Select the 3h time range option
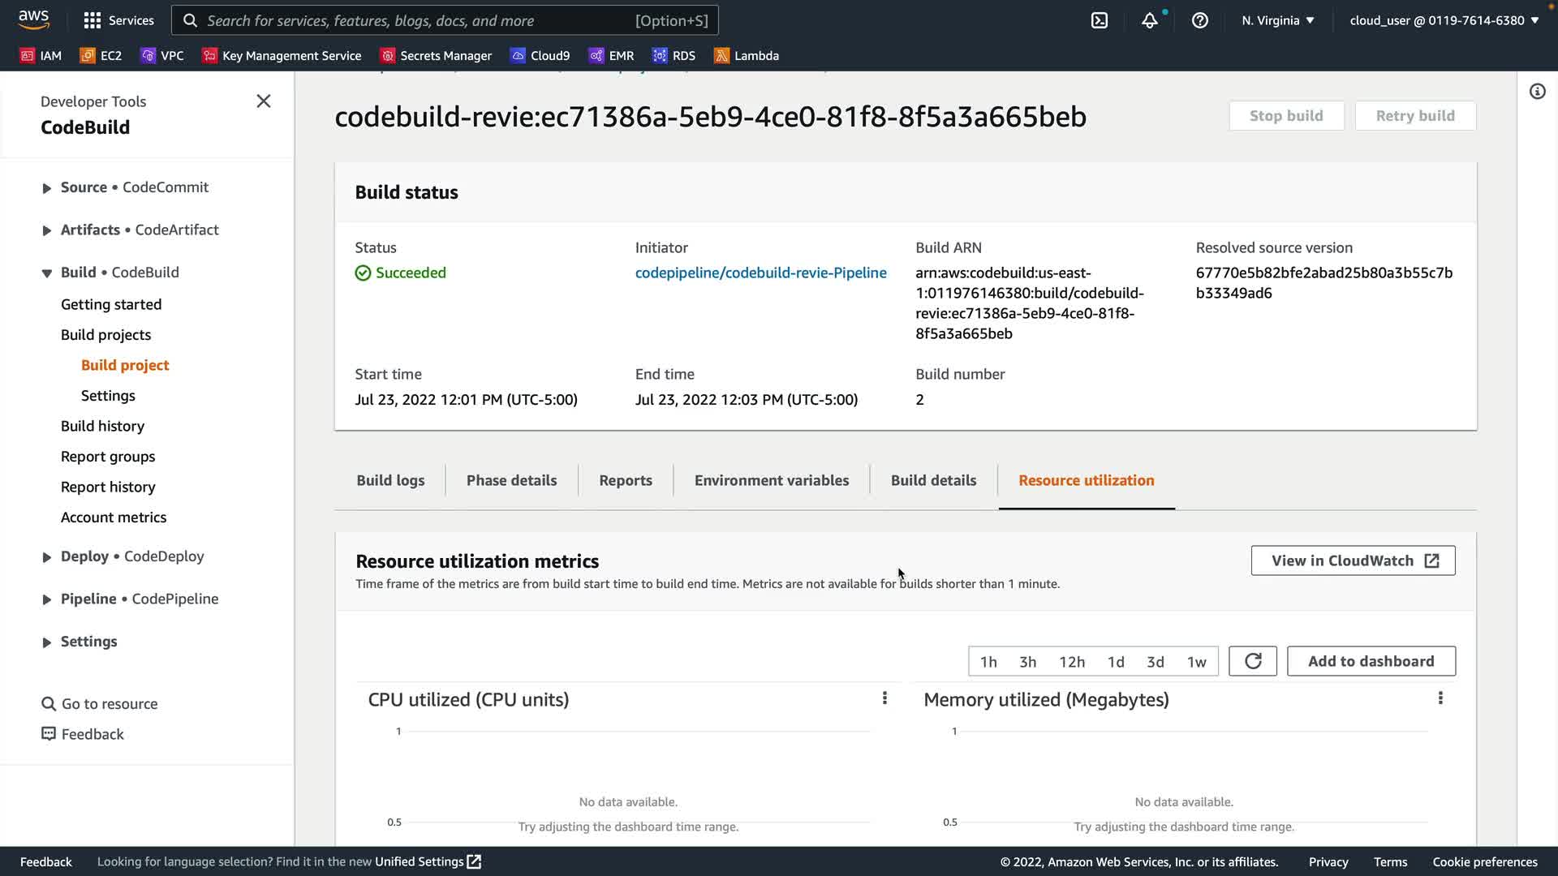 (1027, 662)
